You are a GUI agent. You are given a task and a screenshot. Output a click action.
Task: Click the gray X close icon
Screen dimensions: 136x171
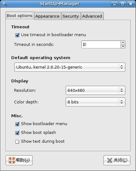tap(110, 160)
